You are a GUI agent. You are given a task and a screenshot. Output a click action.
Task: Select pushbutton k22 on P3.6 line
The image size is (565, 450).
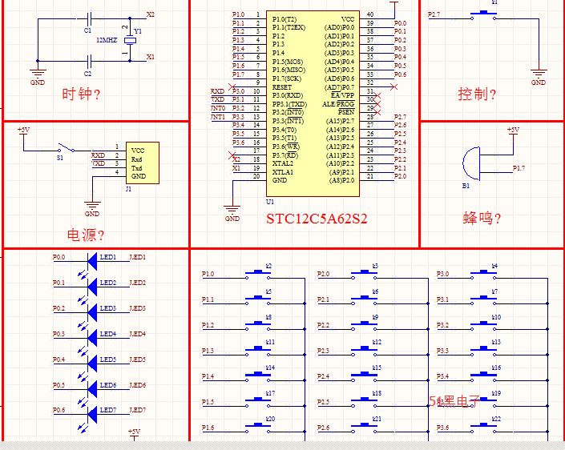483,428
